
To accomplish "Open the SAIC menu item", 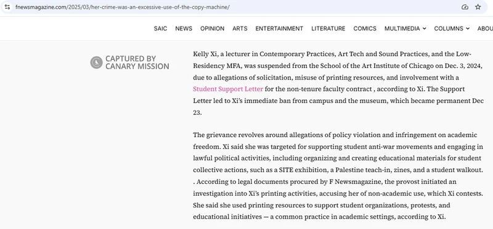I will click(160, 28).
